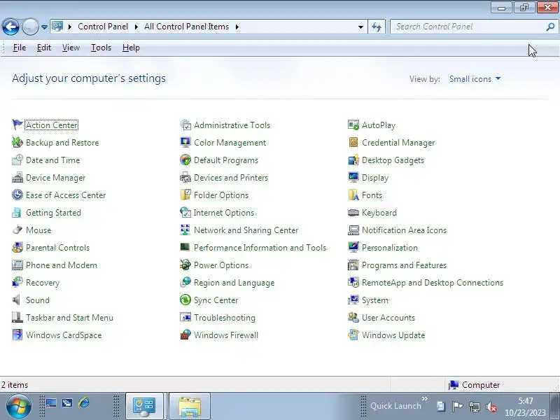Open the Help menu
The image size is (560, 420).
coord(131,48)
